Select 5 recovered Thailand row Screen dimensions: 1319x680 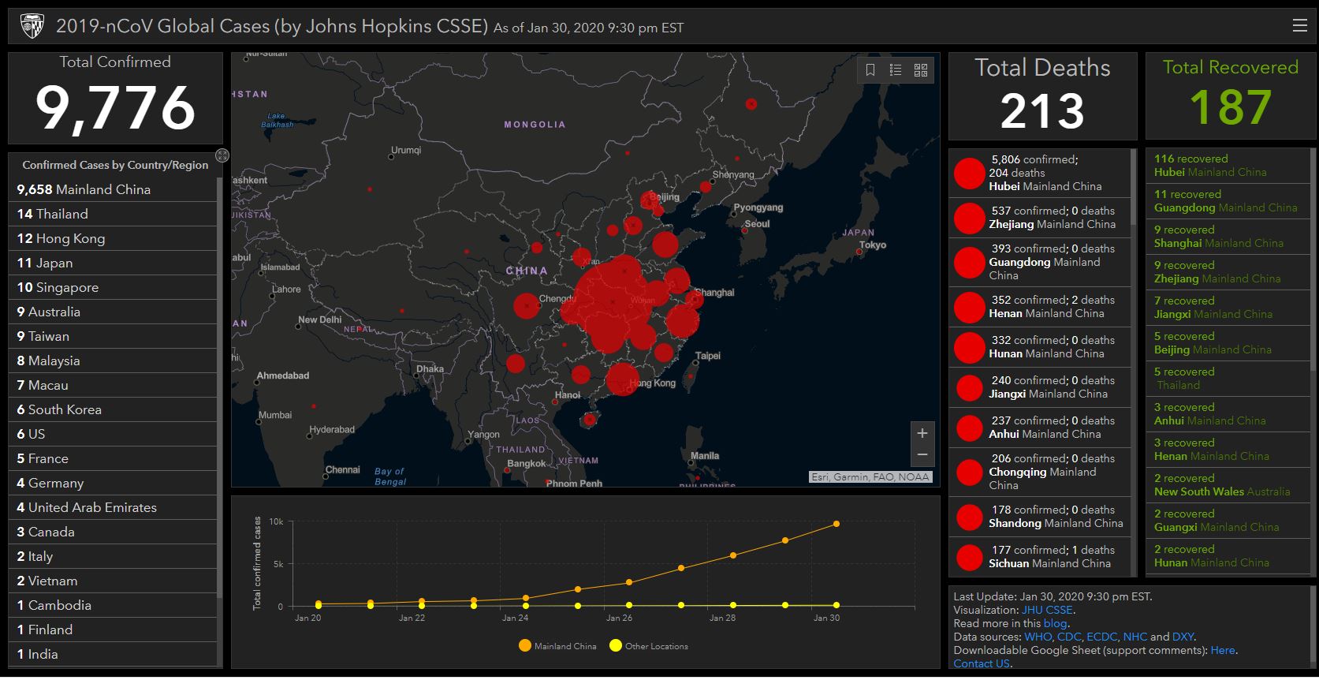[x=1228, y=379]
